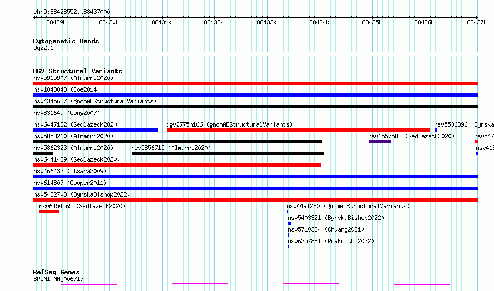The height and width of the screenshot is (291, 494).
Task: Click the SPIN1|NM_006717 gene label
Action: [x=58, y=279]
